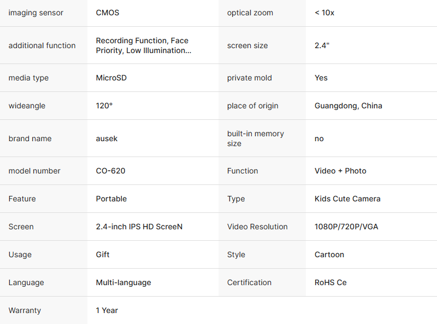The width and height of the screenshot is (437, 324).
Task: Click the 1 Year warranty value
Action: click(x=107, y=310)
